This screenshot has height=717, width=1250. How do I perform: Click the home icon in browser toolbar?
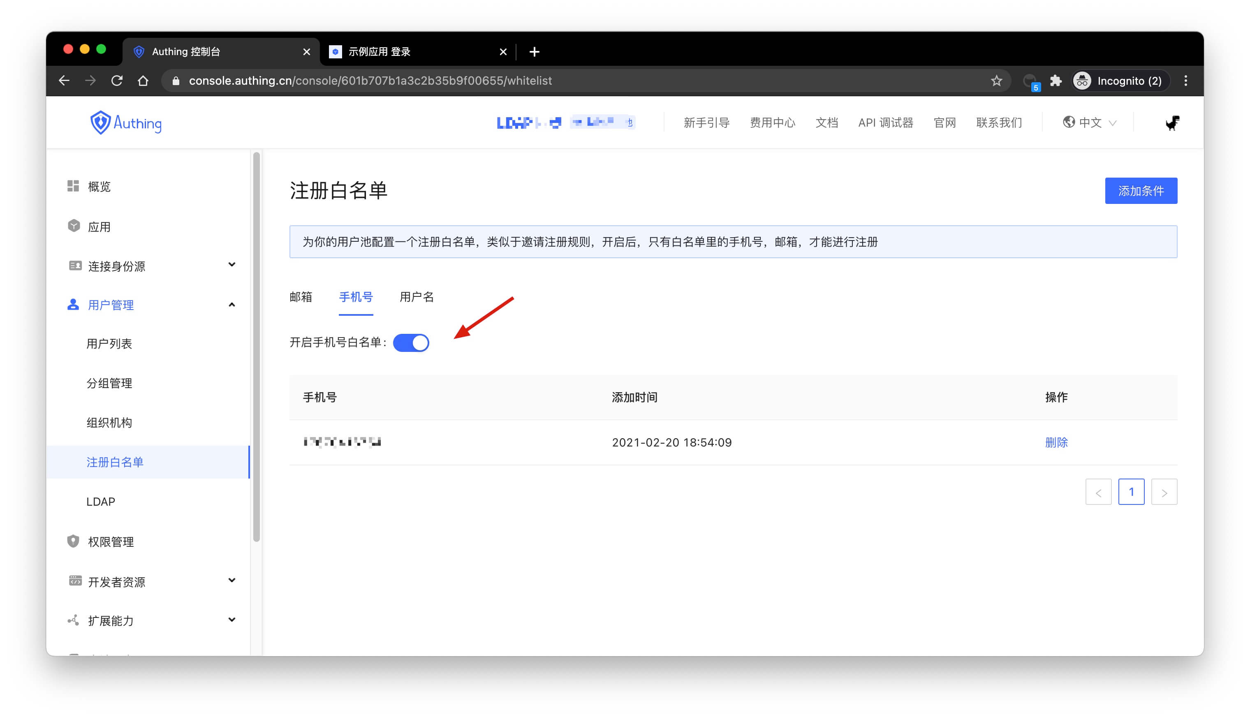tap(143, 81)
